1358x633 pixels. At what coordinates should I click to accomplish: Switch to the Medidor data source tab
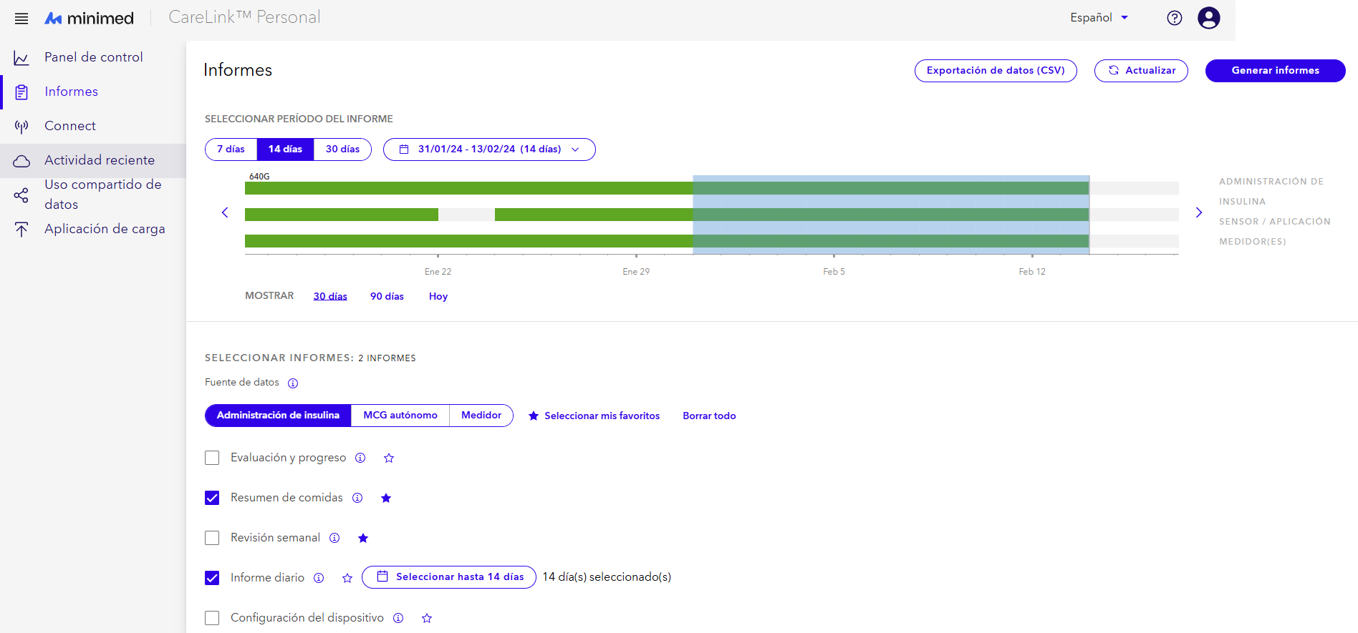(481, 416)
